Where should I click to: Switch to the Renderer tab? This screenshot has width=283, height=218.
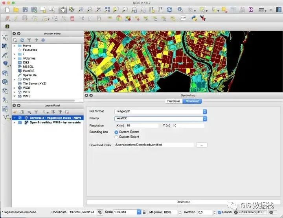click(x=174, y=101)
